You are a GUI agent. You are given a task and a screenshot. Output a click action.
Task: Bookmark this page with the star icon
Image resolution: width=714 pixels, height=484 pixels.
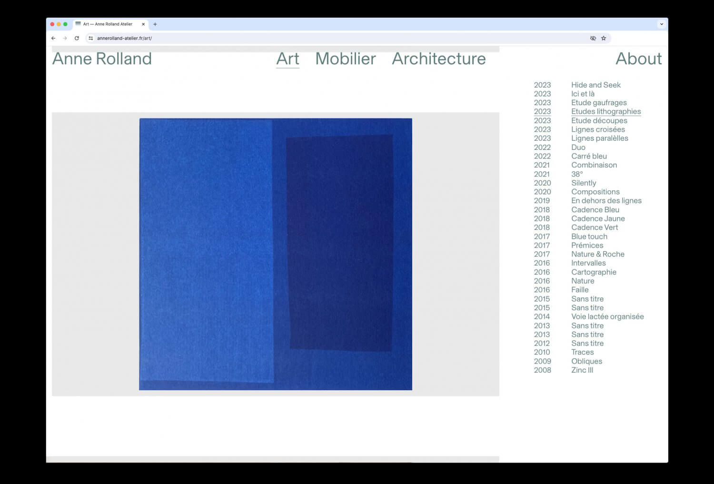point(604,38)
